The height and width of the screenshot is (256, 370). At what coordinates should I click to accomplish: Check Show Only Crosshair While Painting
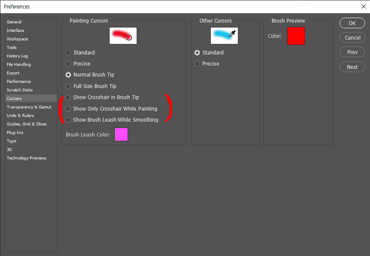[67, 108]
